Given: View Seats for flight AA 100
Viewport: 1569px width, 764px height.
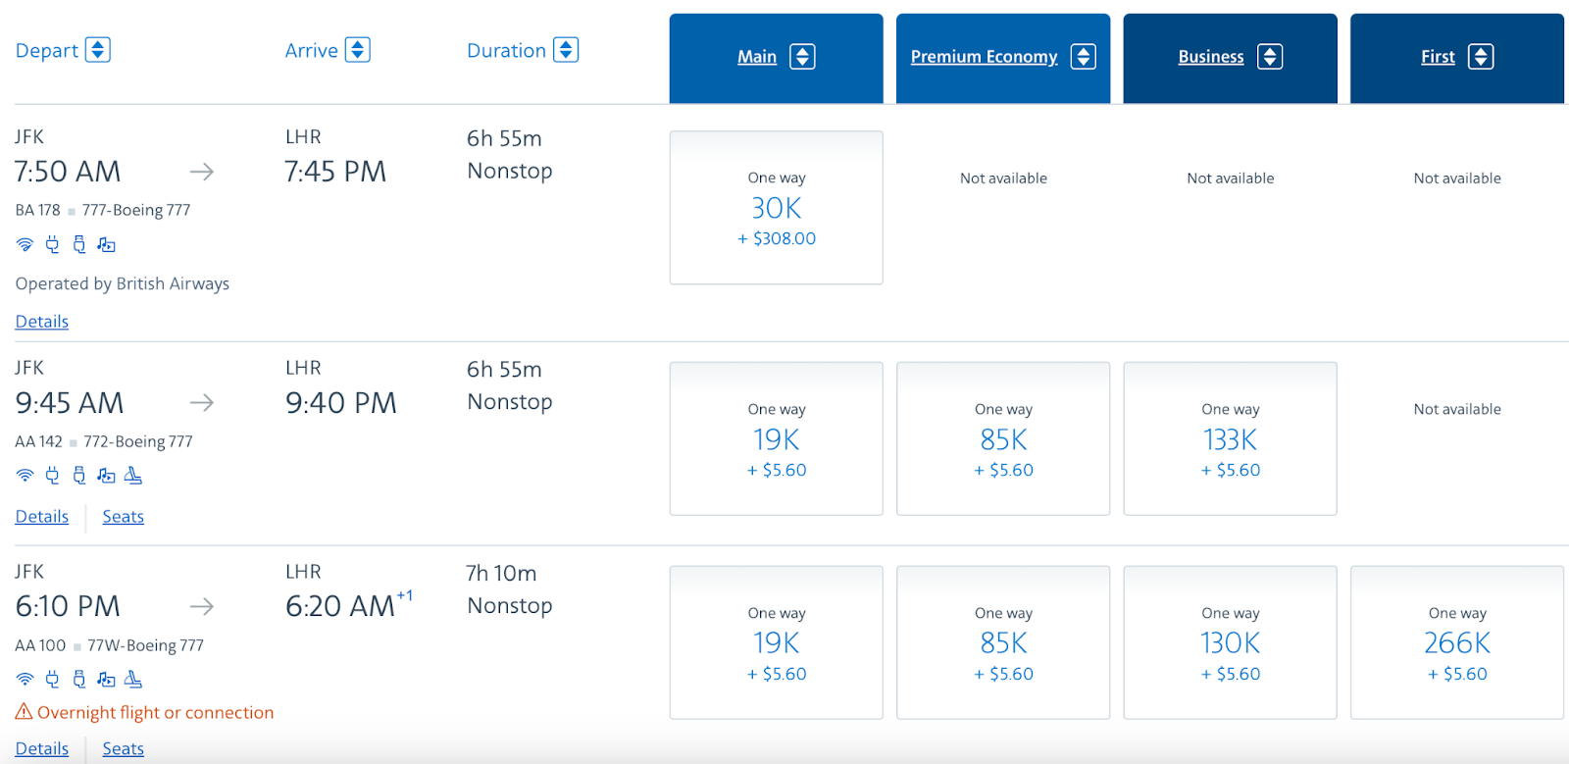Looking at the screenshot, I should point(124,749).
